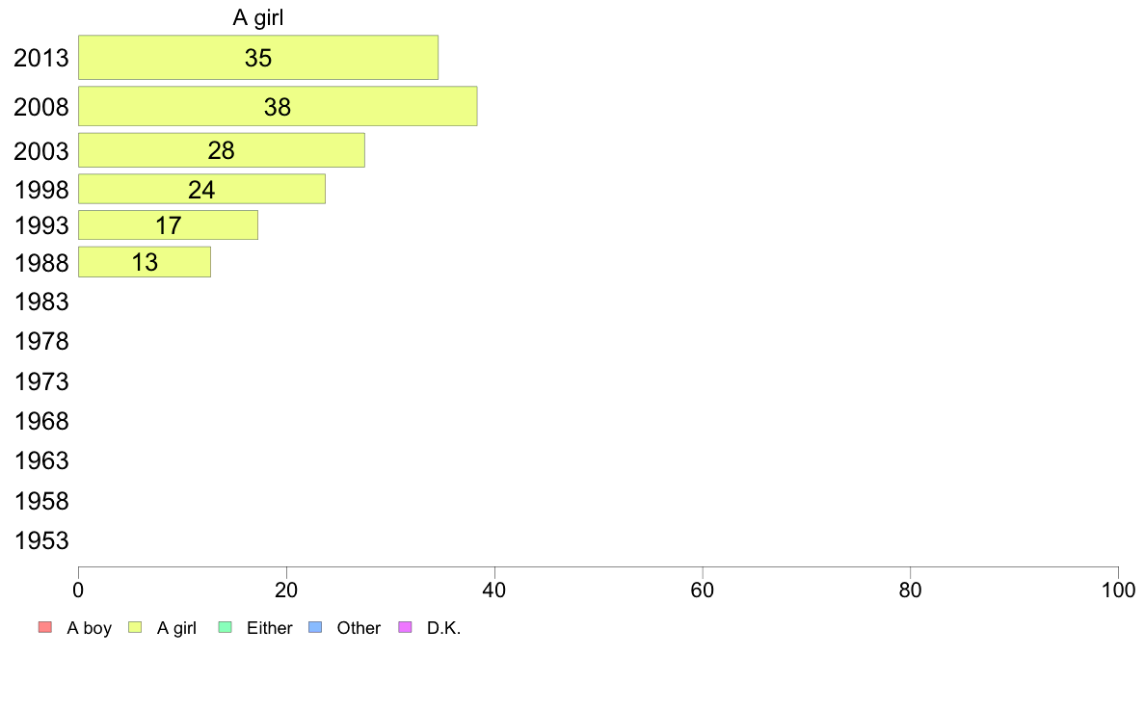Click the 1968 year label
Image resolution: width=1145 pixels, height=709 pixels.
[x=41, y=421]
